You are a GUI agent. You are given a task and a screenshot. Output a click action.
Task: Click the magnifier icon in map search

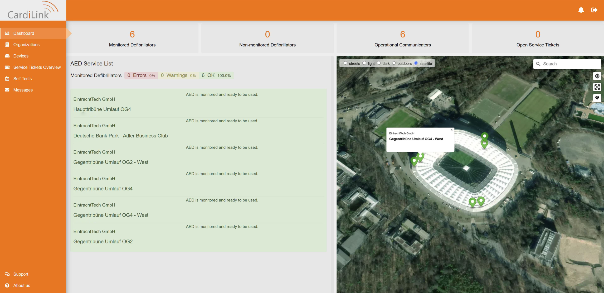[538, 64]
